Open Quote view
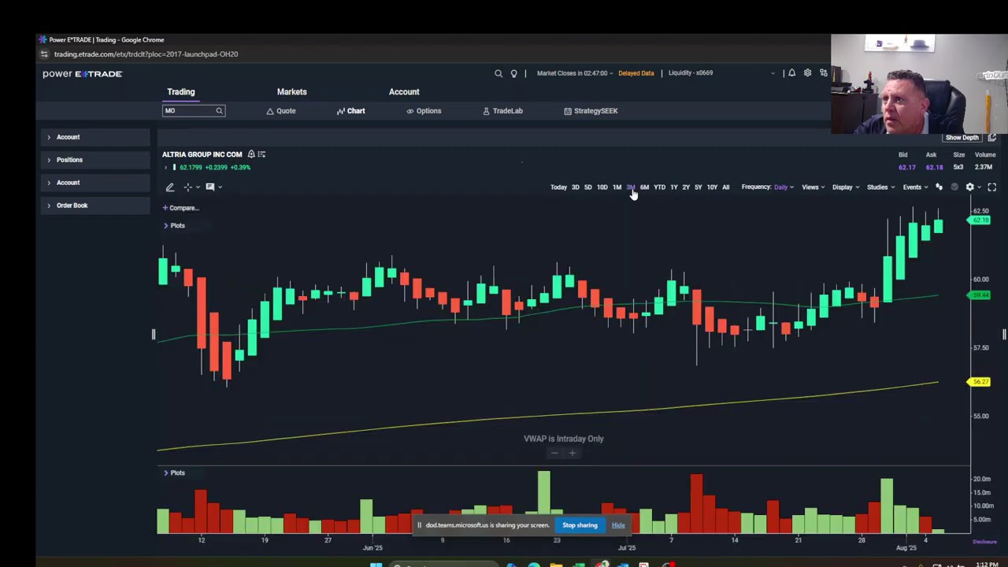This screenshot has height=567, width=1008. (x=281, y=111)
